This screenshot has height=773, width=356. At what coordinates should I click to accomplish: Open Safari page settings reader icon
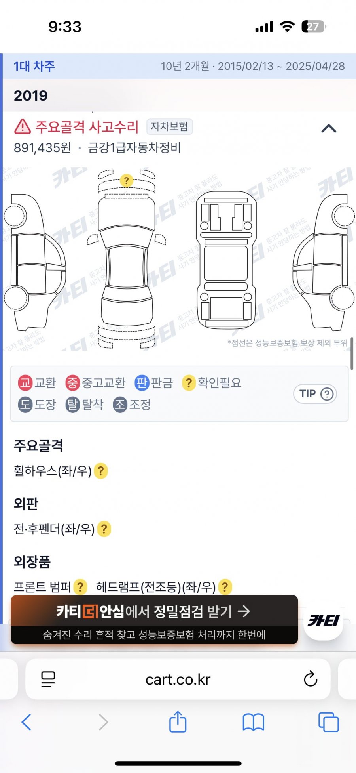pos(48,679)
